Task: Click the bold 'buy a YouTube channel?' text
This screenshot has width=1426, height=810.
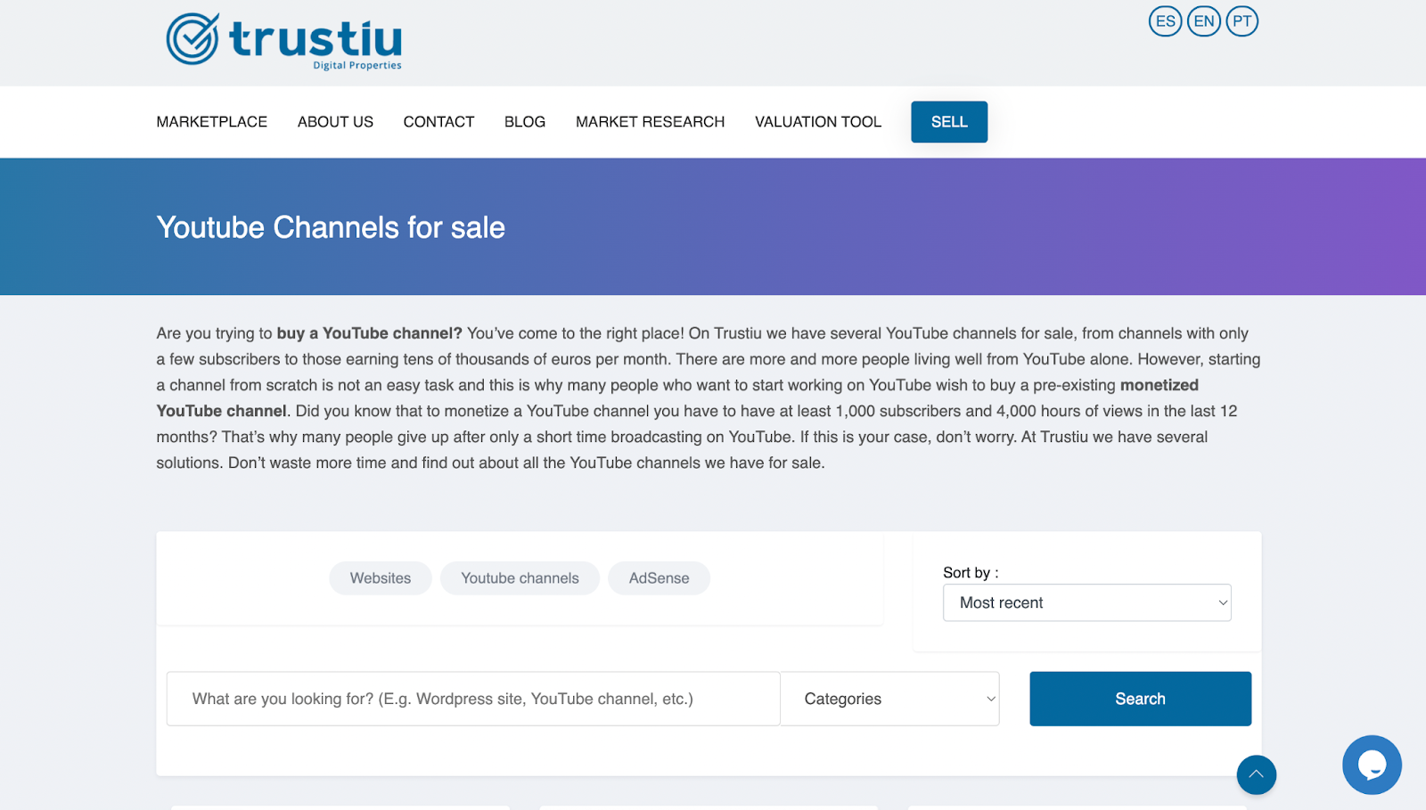Action: pos(370,333)
